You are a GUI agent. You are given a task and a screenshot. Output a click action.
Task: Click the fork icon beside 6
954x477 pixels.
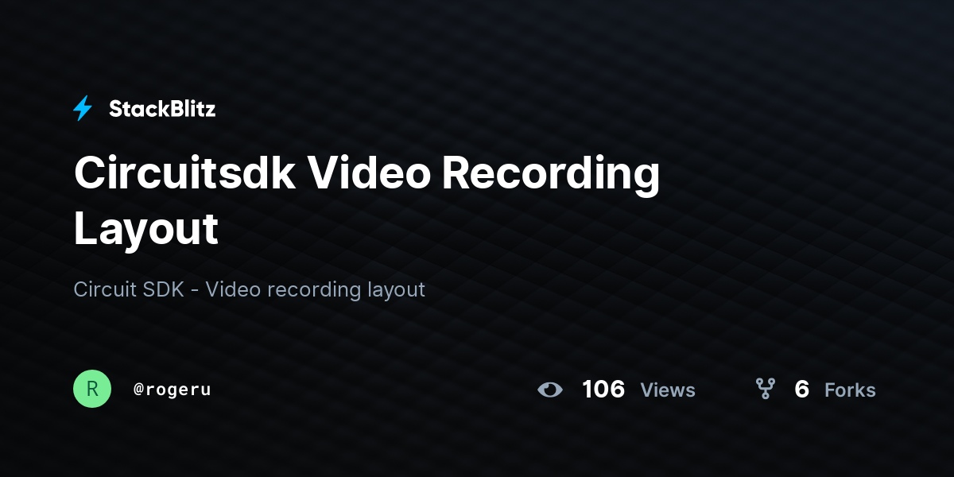765,389
